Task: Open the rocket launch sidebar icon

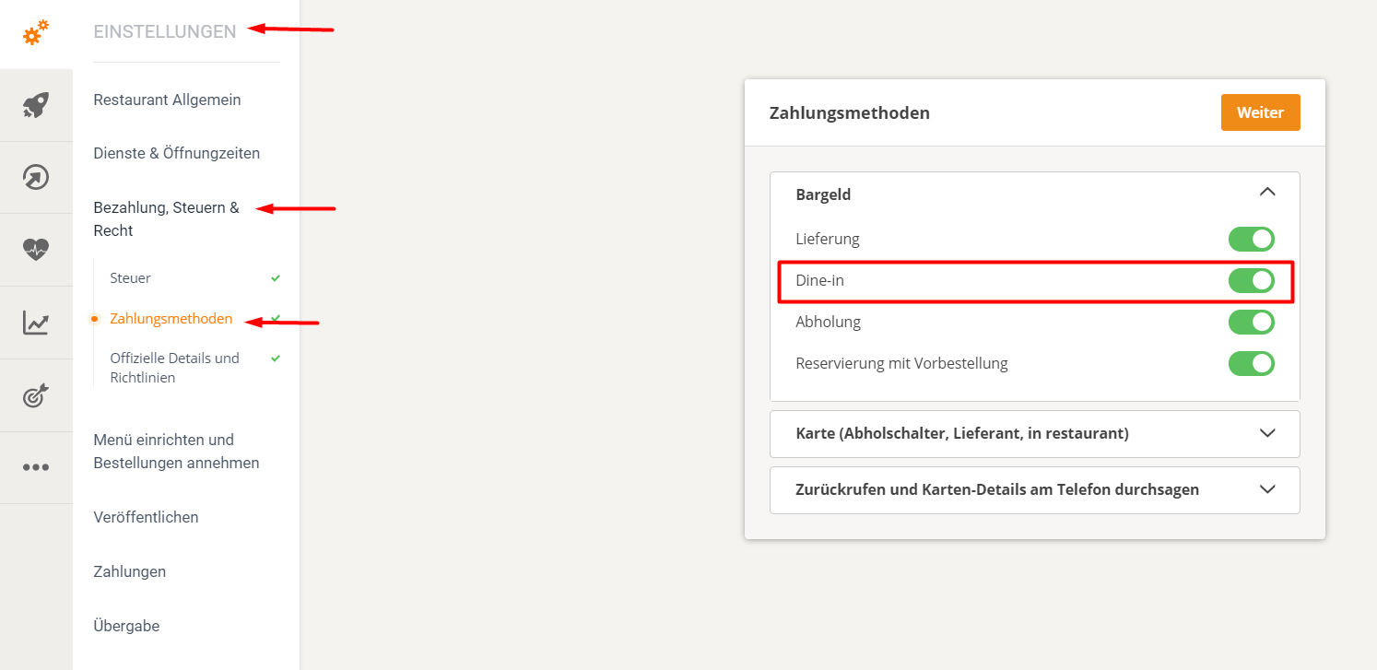Action: pyautogui.click(x=36, y=105)
